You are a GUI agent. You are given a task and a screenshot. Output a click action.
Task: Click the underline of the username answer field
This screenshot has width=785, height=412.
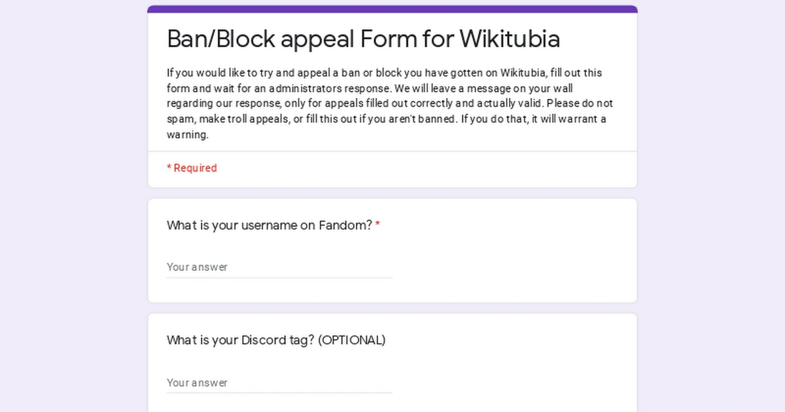point(279,277)
